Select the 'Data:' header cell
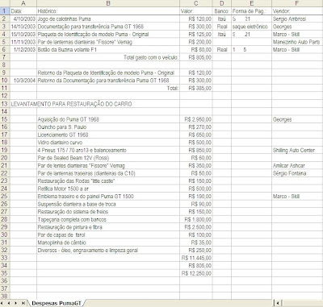323x307 pixels. pyautogui.click(x=23, y=11)
